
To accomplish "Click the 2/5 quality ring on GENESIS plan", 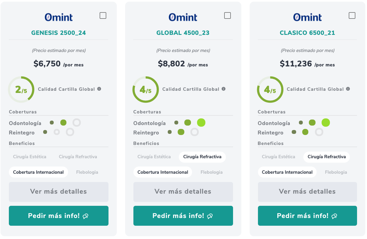I will [21, 90].
